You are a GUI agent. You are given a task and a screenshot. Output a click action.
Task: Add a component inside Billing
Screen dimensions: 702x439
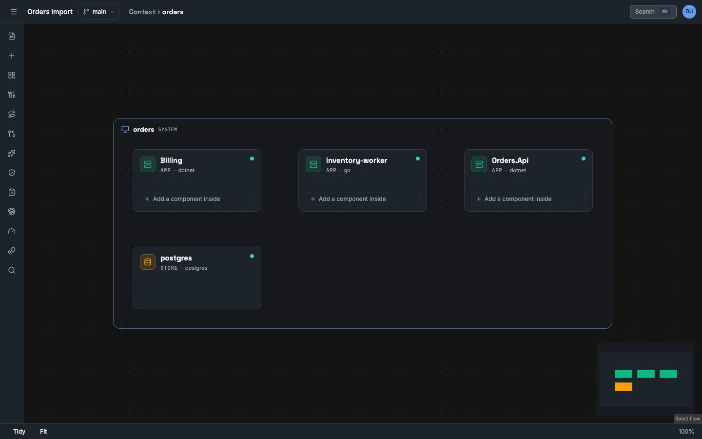pyautogui.click(x=197, y=199)
